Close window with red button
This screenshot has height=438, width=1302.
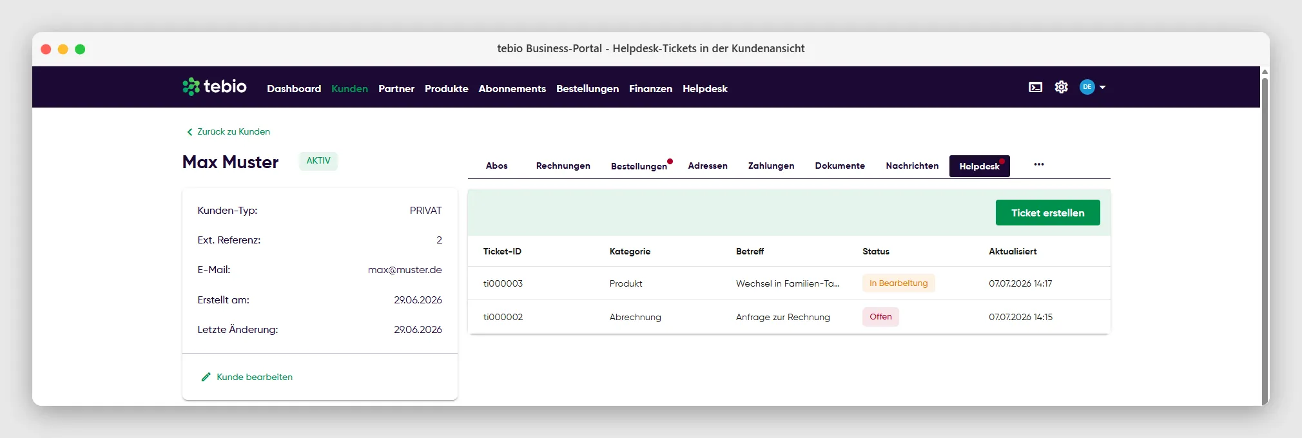coord(46,49)
